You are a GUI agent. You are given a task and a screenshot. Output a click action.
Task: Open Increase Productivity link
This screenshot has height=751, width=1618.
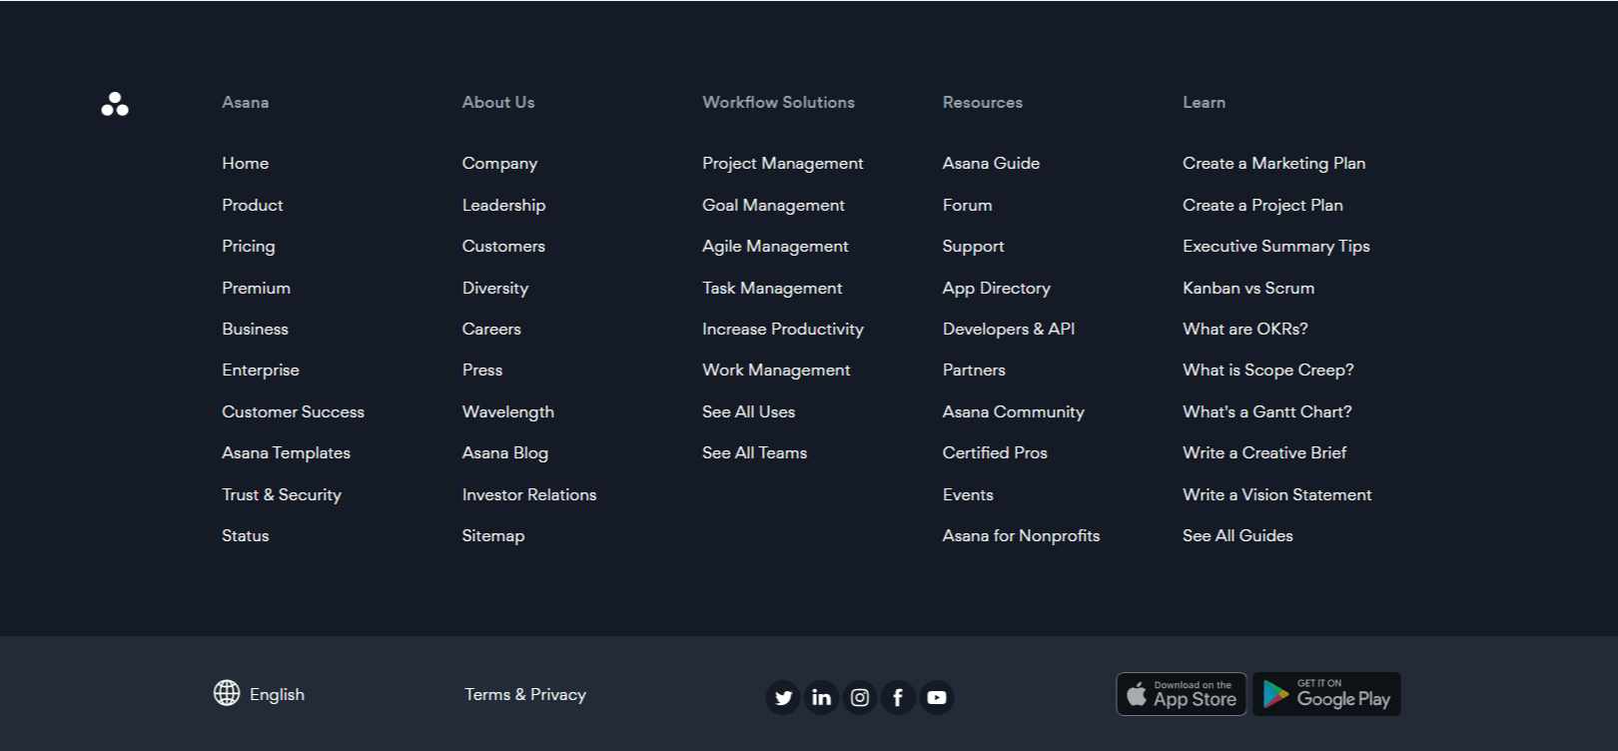783,329
